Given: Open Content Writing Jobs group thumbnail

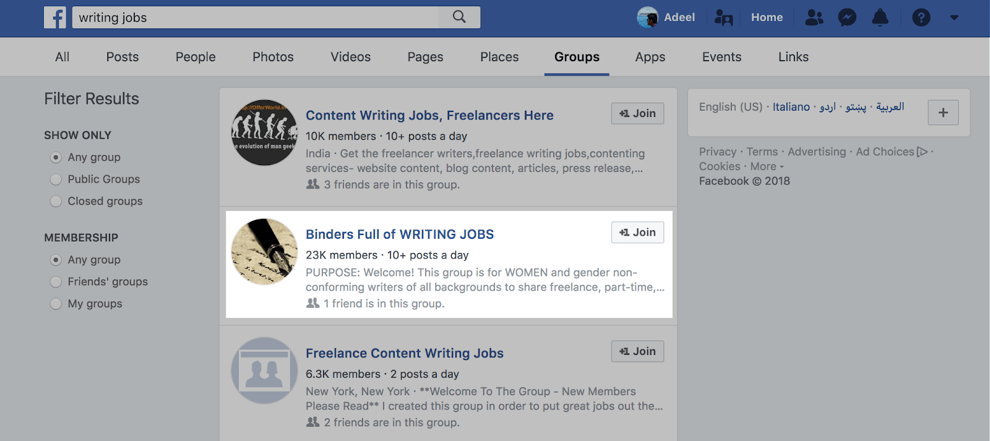Looking at the screenshot, I should pos(264,132).
